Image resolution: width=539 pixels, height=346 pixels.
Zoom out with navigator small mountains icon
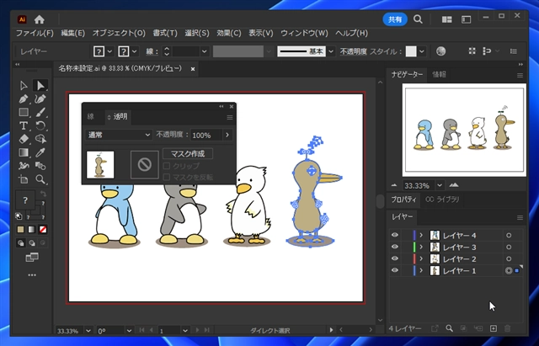(x=394, y=185)
